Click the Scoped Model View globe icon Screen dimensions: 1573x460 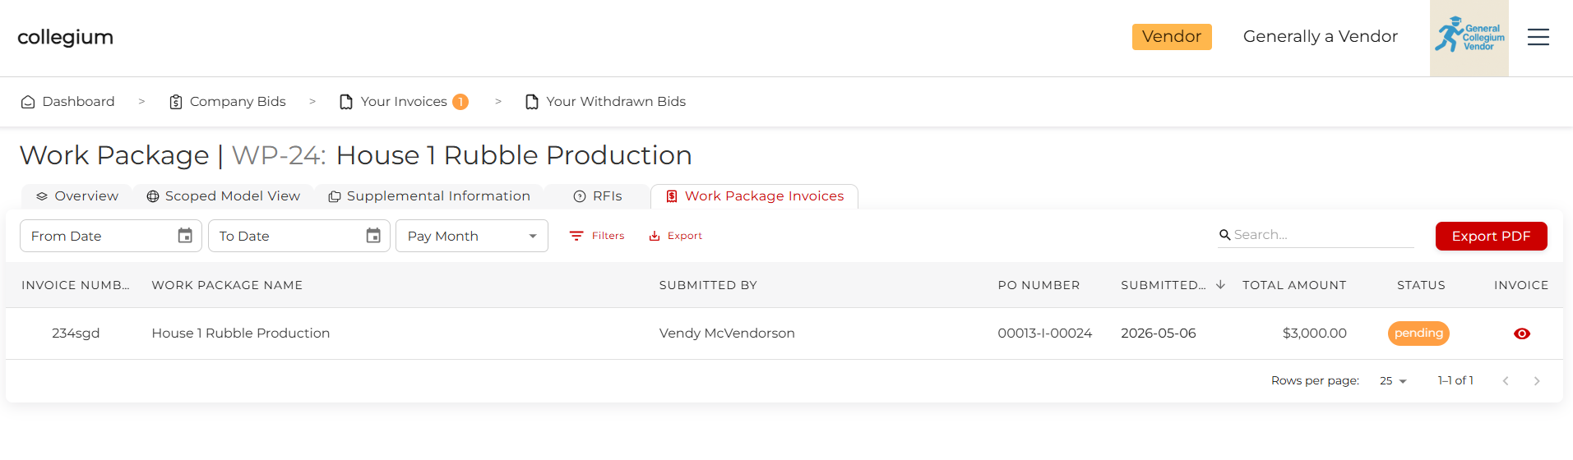tap(153, 196)
